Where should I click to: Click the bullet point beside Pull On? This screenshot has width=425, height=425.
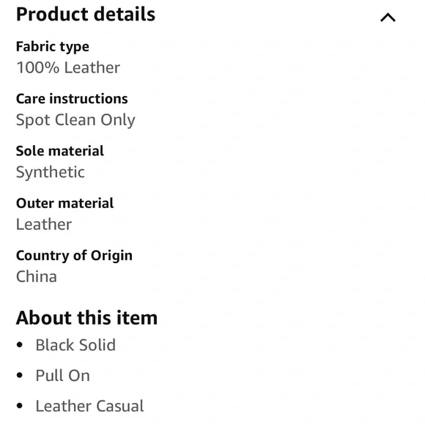click(20, 375)
